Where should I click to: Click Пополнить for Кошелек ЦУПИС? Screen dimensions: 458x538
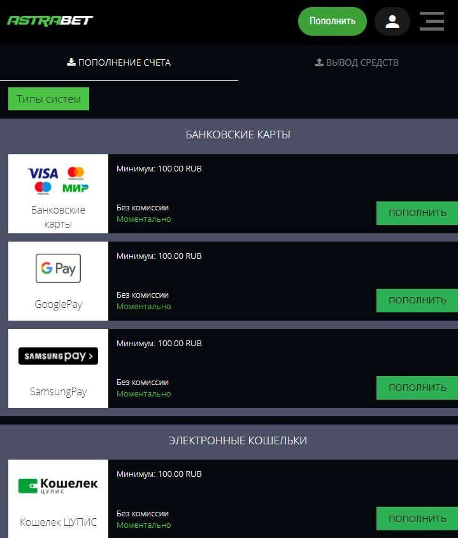(417, 518)
